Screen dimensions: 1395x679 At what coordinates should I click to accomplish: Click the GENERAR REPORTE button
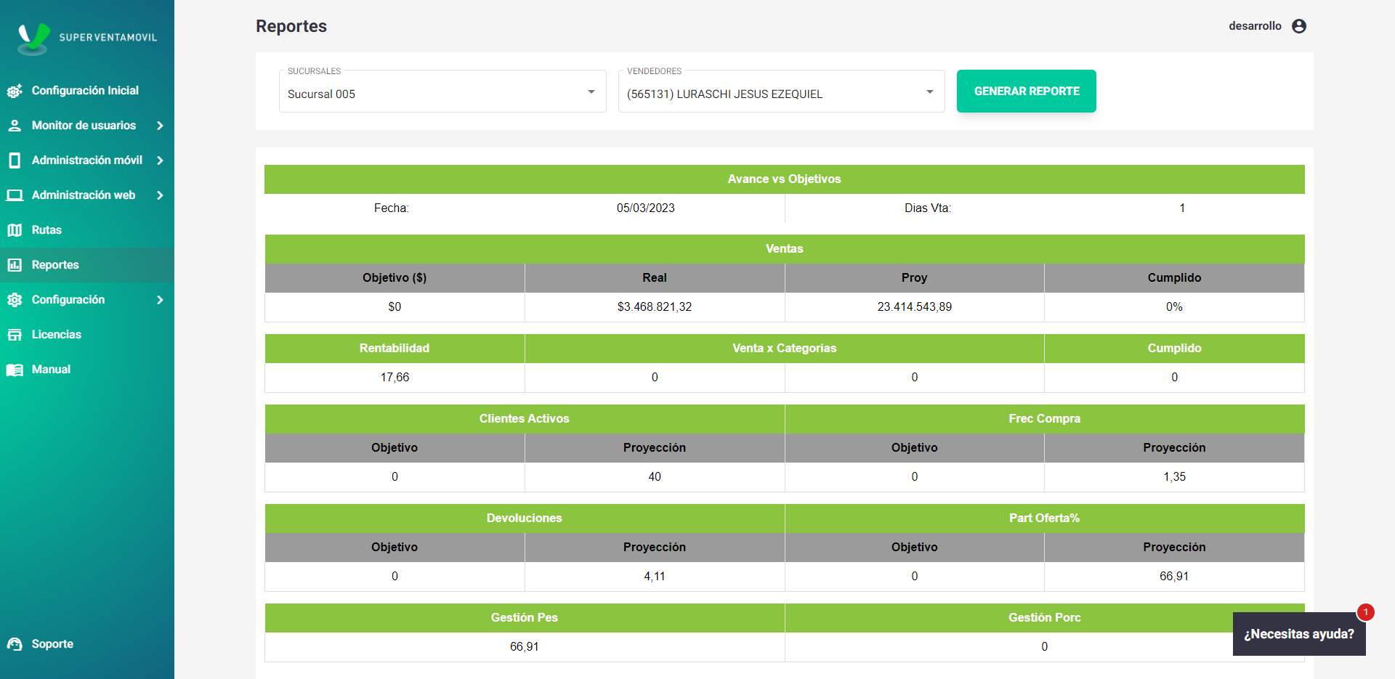[1027, 92]
